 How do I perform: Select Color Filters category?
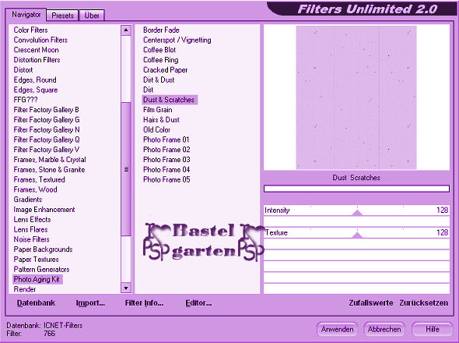(x=31, y=30)
